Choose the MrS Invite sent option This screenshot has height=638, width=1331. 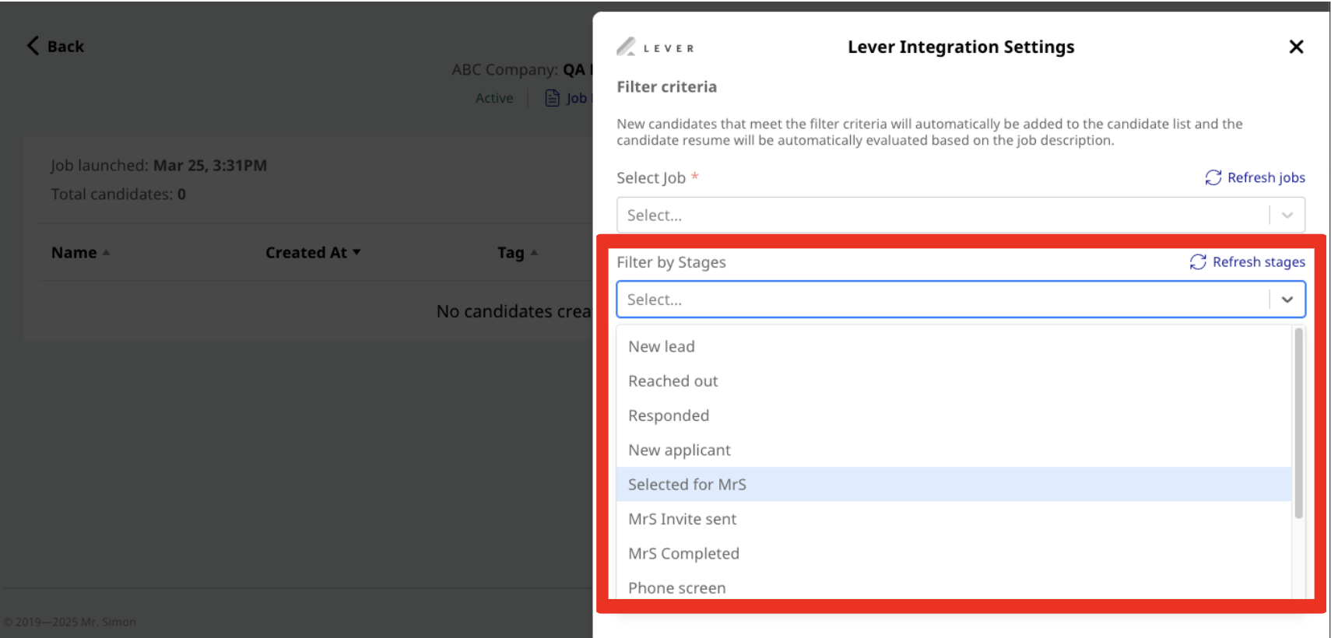pos(954,519)
